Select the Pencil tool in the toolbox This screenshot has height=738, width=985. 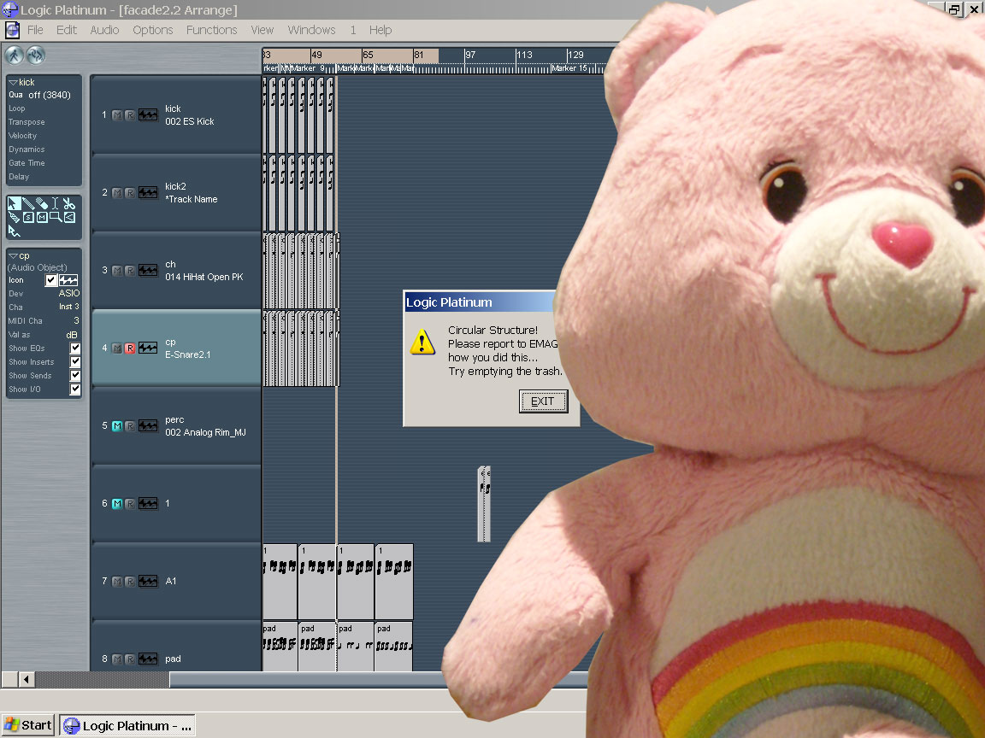coord(28,203)
